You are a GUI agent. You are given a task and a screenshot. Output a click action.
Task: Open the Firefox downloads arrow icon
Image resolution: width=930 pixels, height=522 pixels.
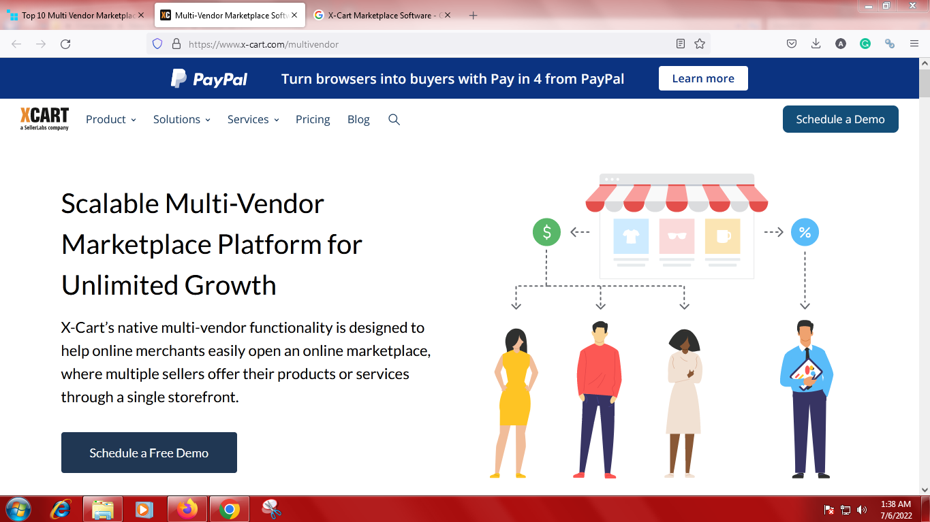click(x=816, y=44)
